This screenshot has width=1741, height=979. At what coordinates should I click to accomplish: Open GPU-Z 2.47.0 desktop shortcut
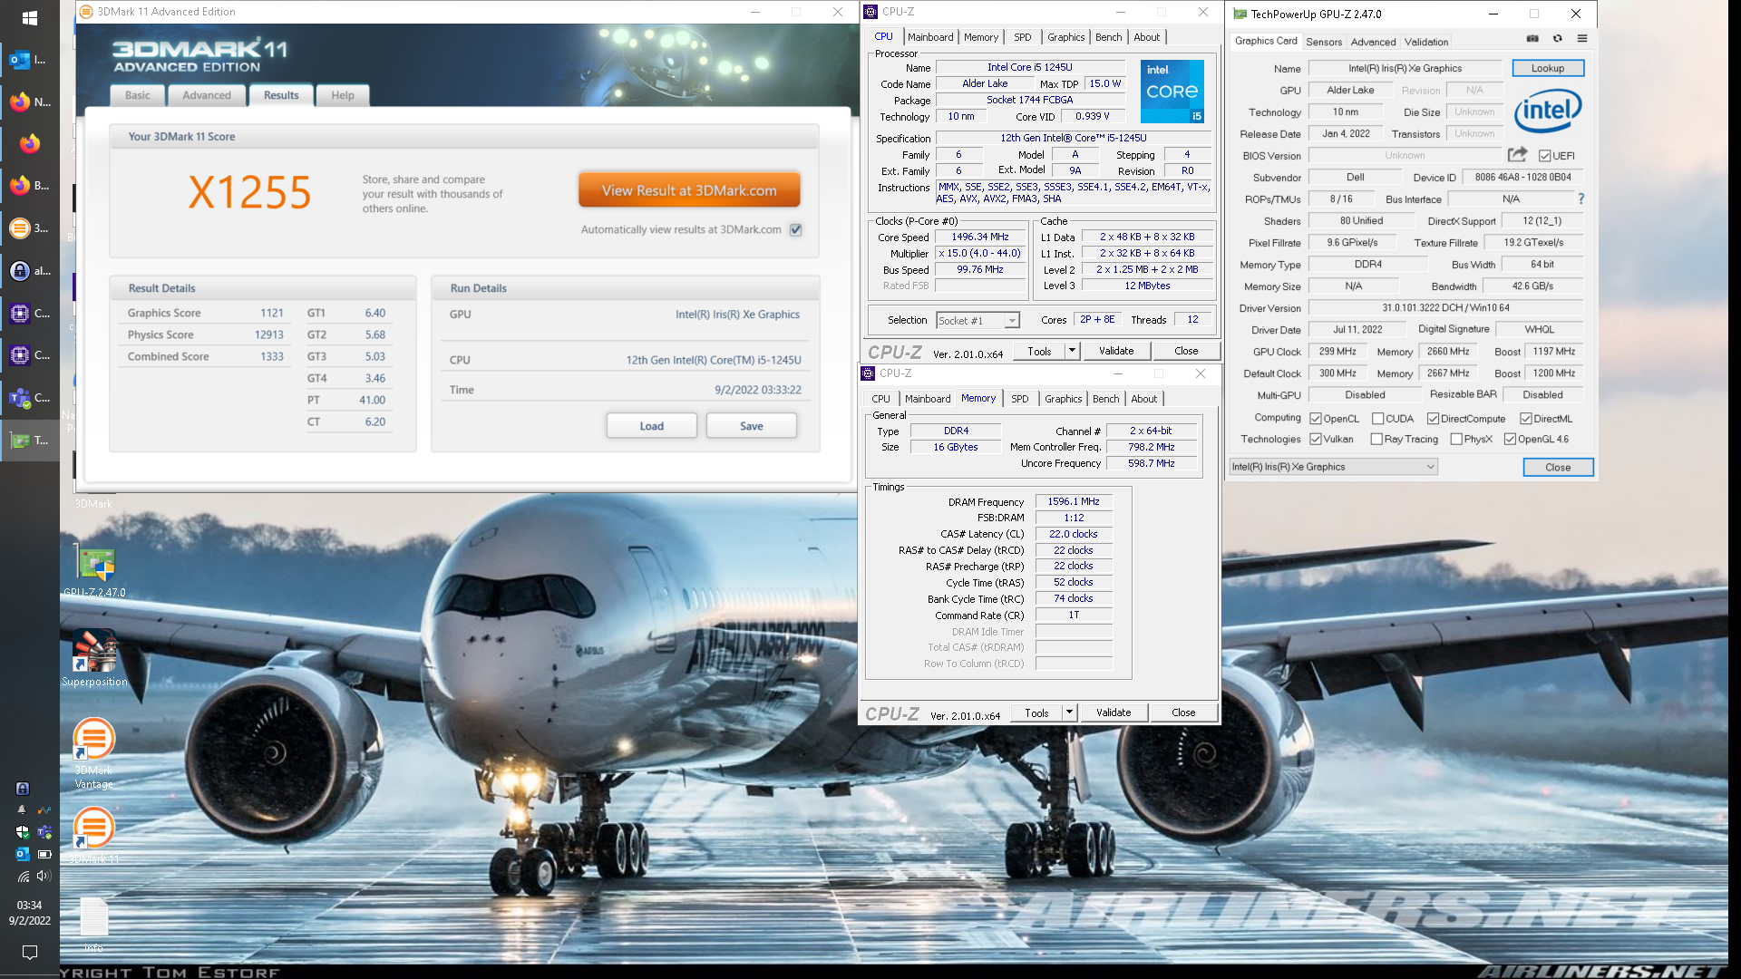click(95, 571)
